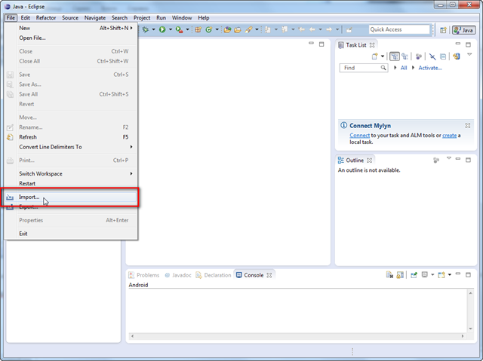Screen dimensions: 483x361
Task: Maximize the Outline view
Action: pyautogui.click(x=468, y=160)
